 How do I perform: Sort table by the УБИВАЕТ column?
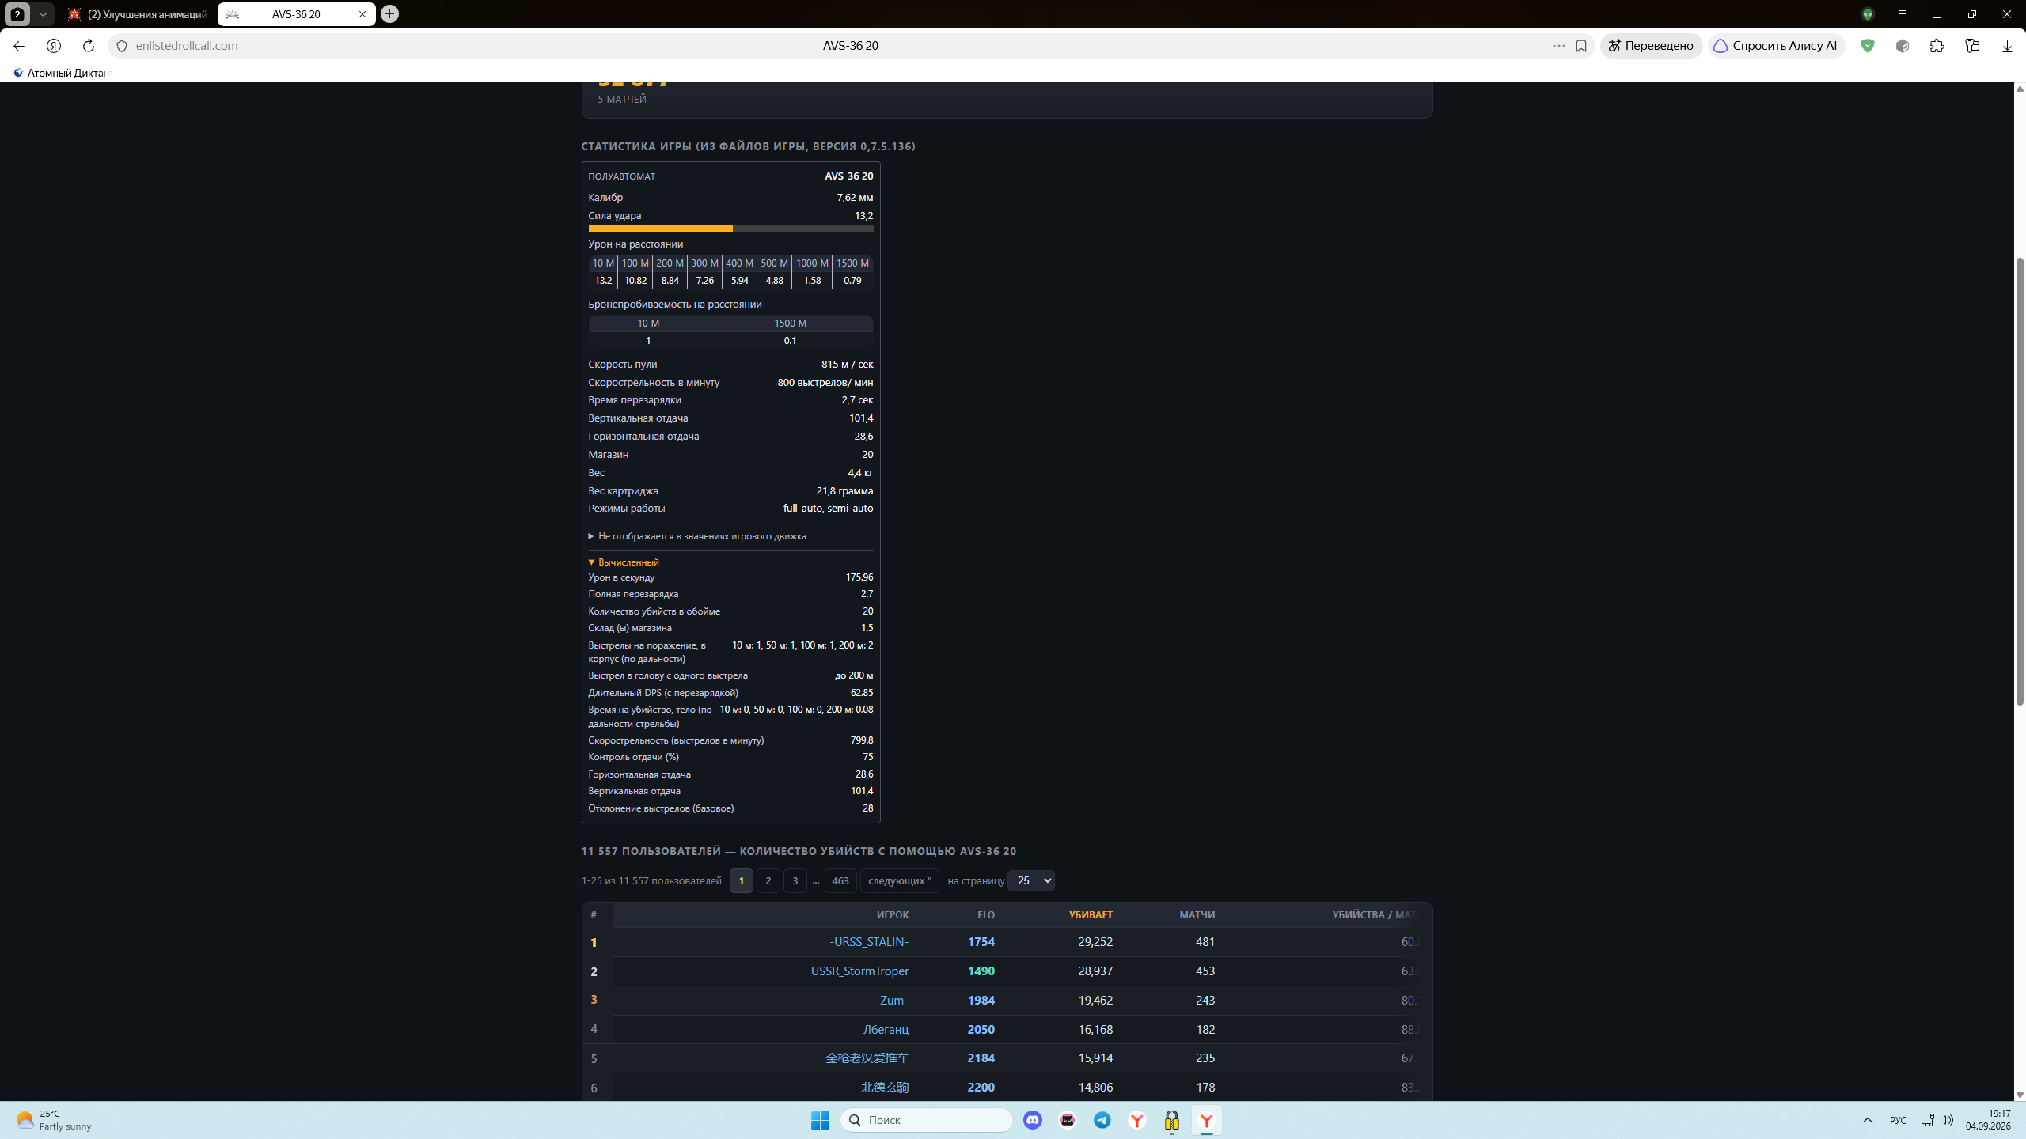[x=1090, y=915]
